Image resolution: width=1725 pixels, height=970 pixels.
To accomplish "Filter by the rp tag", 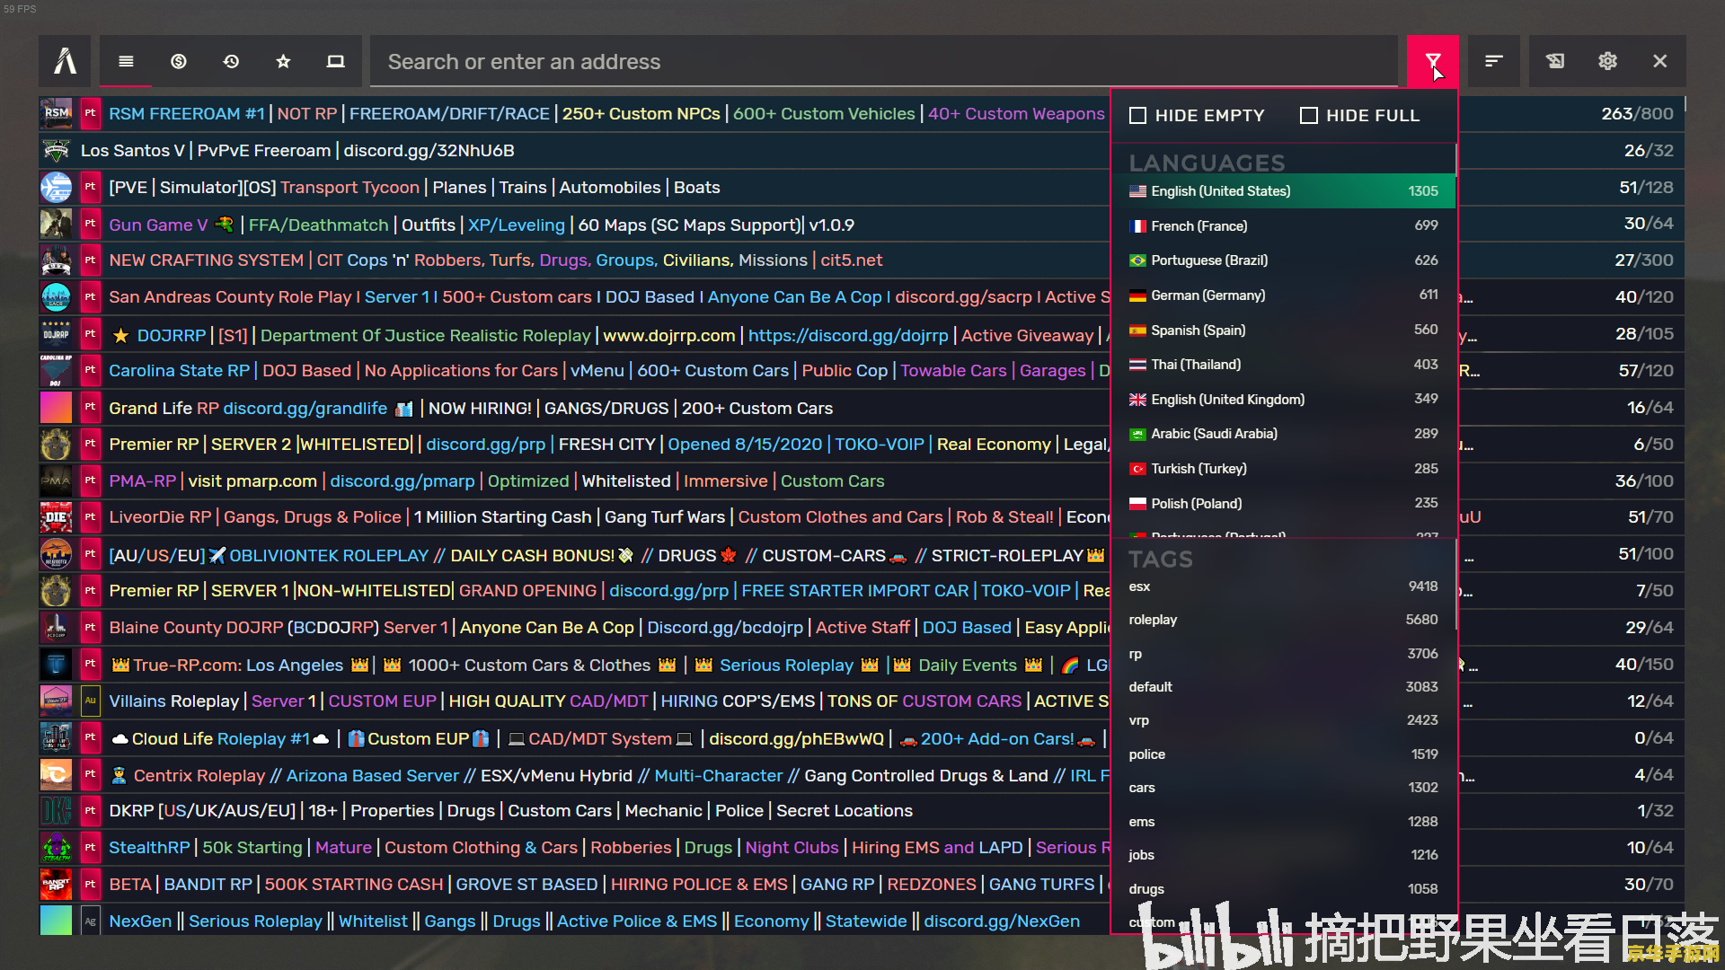I will click(x=1283, y=654).
